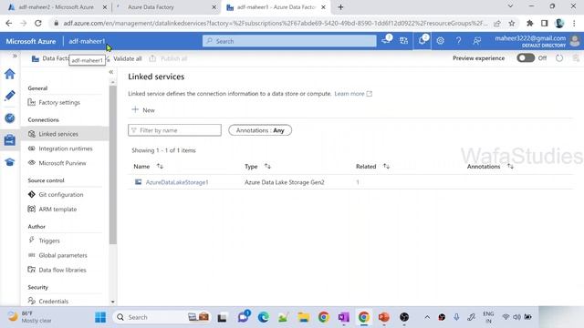Sort by the Annotations column arrows
Image resolution: width=584 pixels, height=328 pixels.
(510, 166)
